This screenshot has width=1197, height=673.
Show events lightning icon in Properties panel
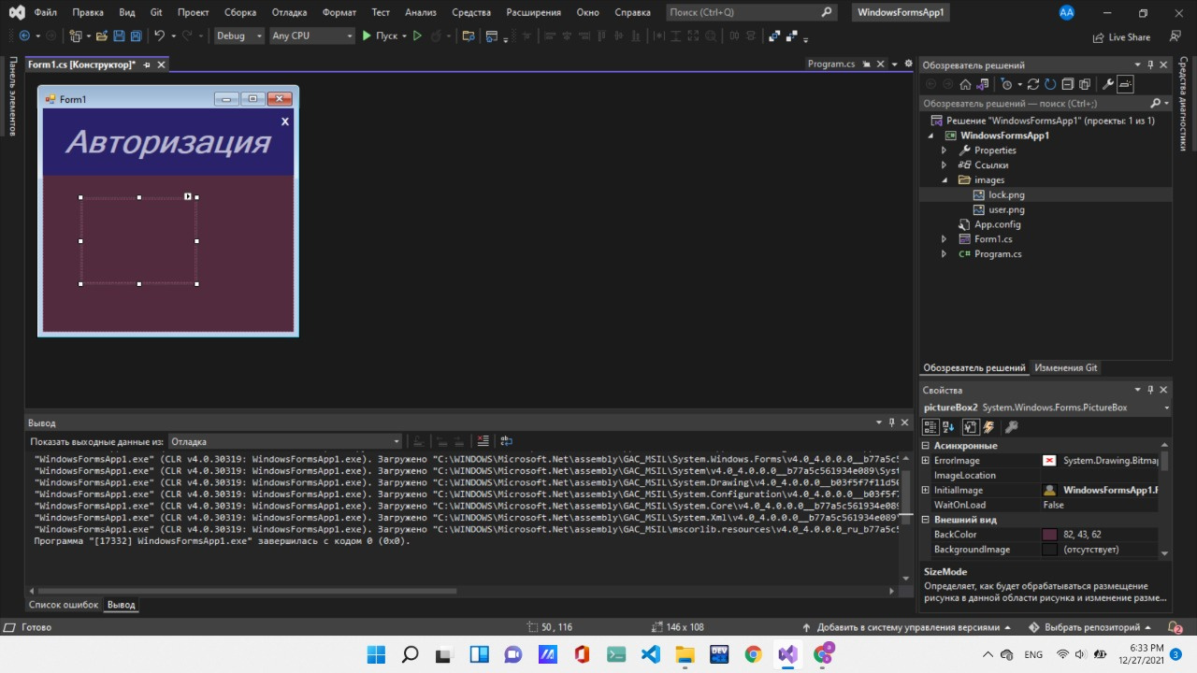[988, 427]
